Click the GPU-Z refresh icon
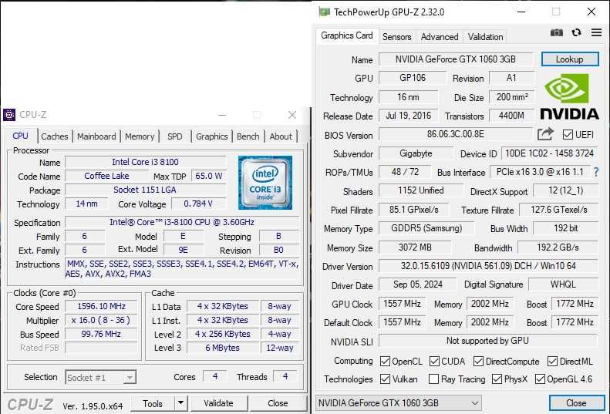610x414 pixels. 577,32
